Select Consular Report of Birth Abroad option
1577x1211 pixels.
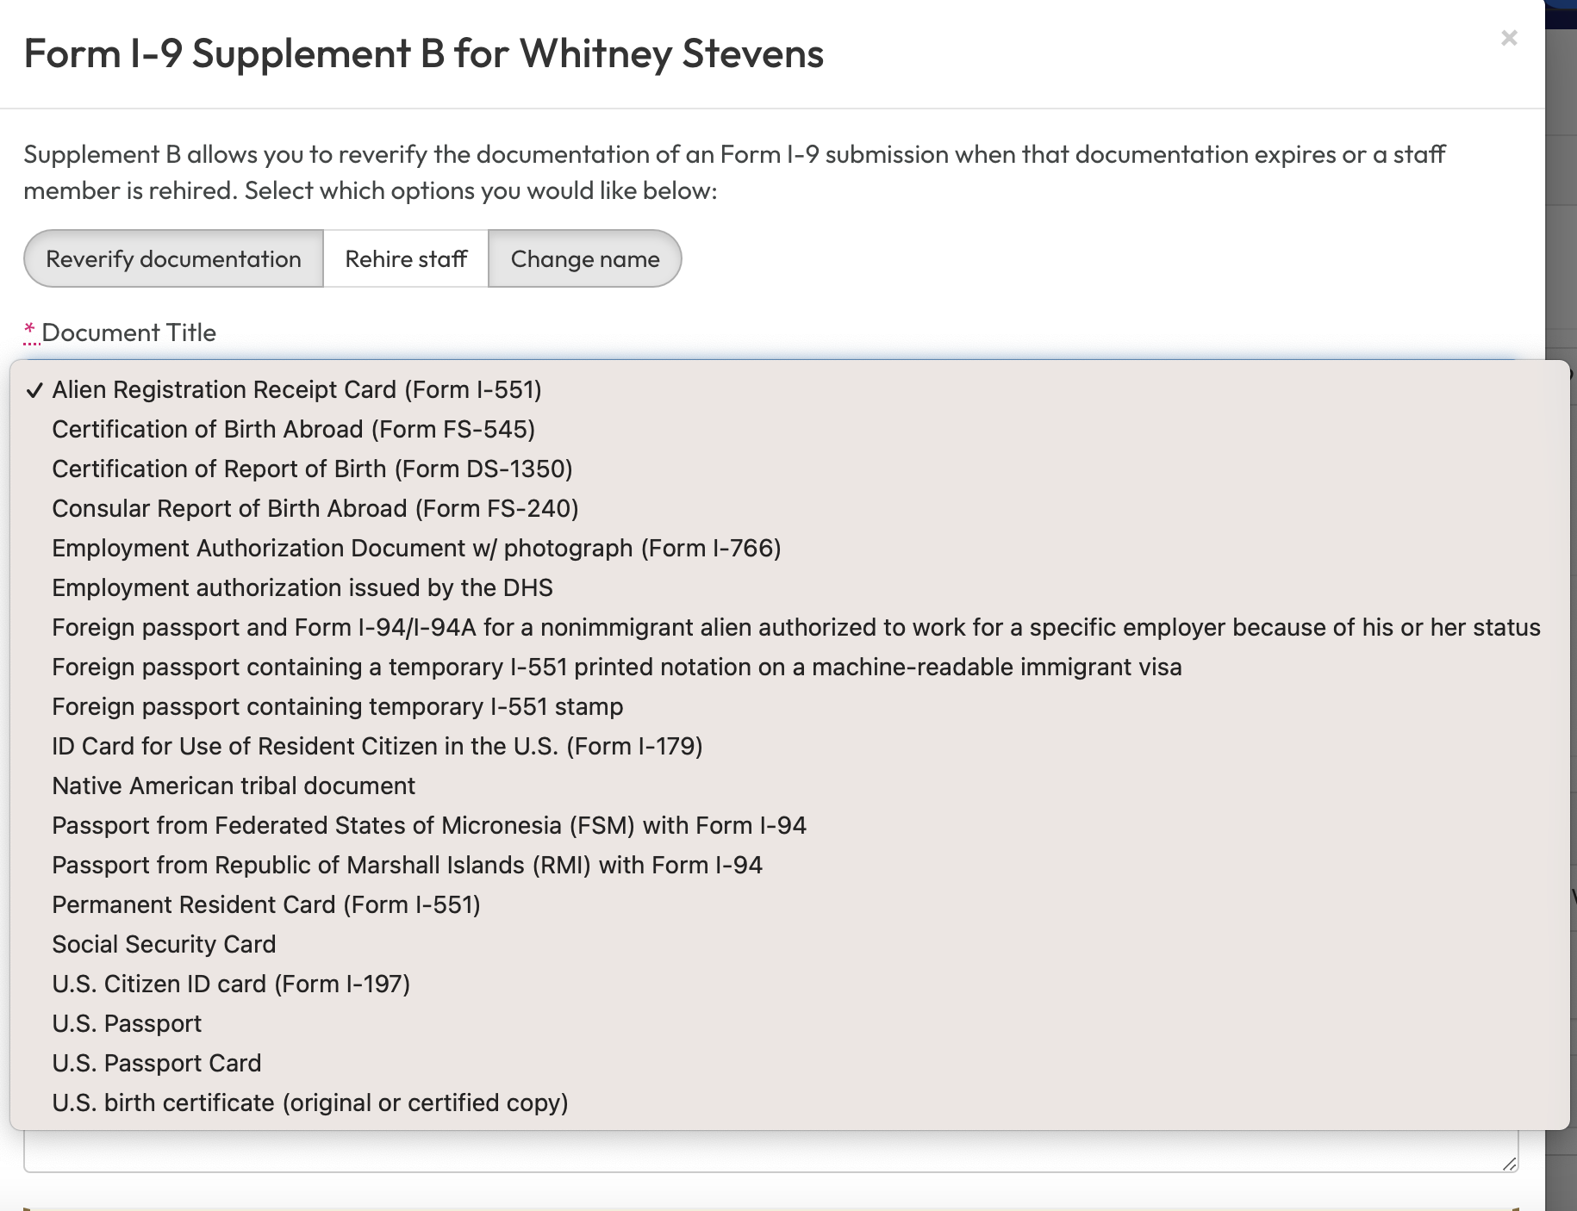(315, 509)
